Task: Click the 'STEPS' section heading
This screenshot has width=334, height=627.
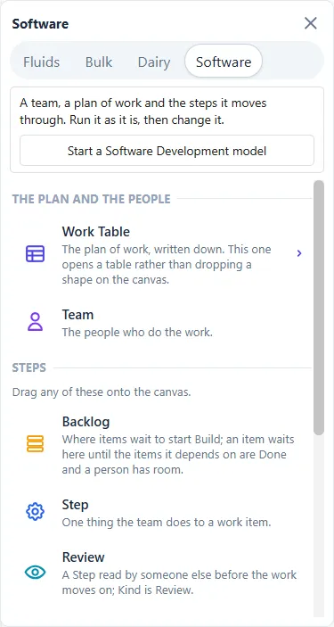Action: [x=29, y=367]
